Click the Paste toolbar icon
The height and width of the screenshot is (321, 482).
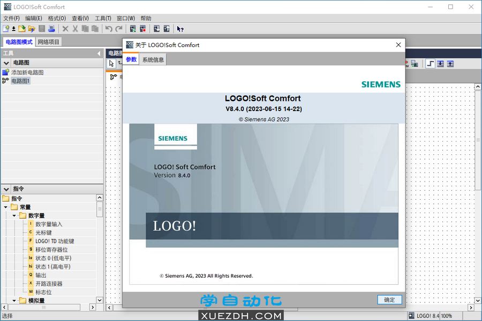click(95, 29)
